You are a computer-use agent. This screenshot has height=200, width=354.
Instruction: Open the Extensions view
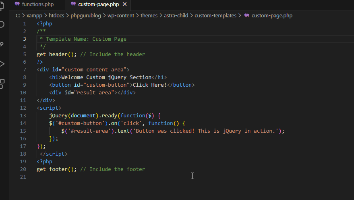(x=2, y=83)
